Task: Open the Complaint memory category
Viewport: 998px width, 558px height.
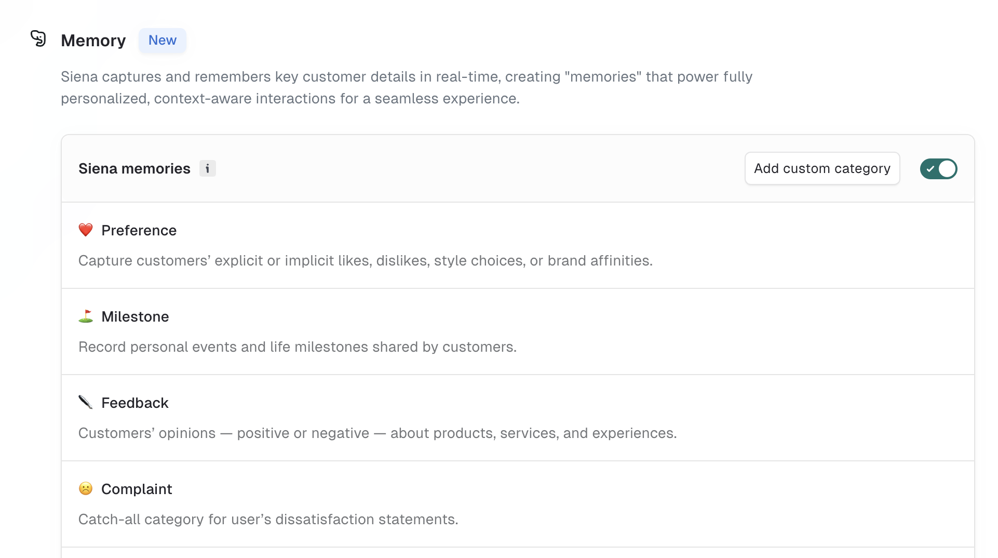Action: click(518, 504)
